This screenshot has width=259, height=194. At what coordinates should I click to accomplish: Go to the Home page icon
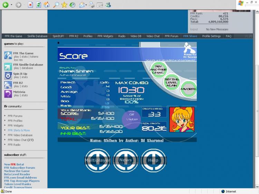[x=47, y=5]
